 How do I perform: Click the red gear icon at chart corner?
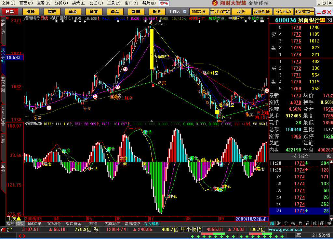8,18
